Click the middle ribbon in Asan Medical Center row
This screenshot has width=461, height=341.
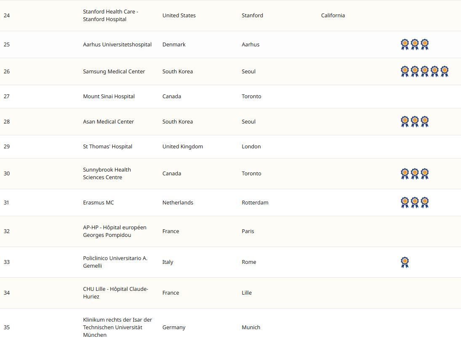coord(415,121)
